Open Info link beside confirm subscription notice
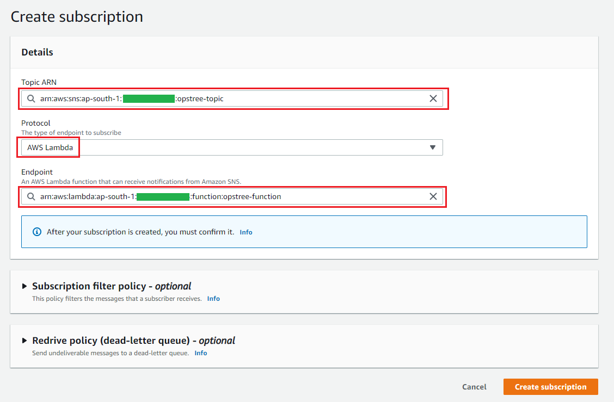Viewport: 614px width, 402px height. [x=246, y=232]
